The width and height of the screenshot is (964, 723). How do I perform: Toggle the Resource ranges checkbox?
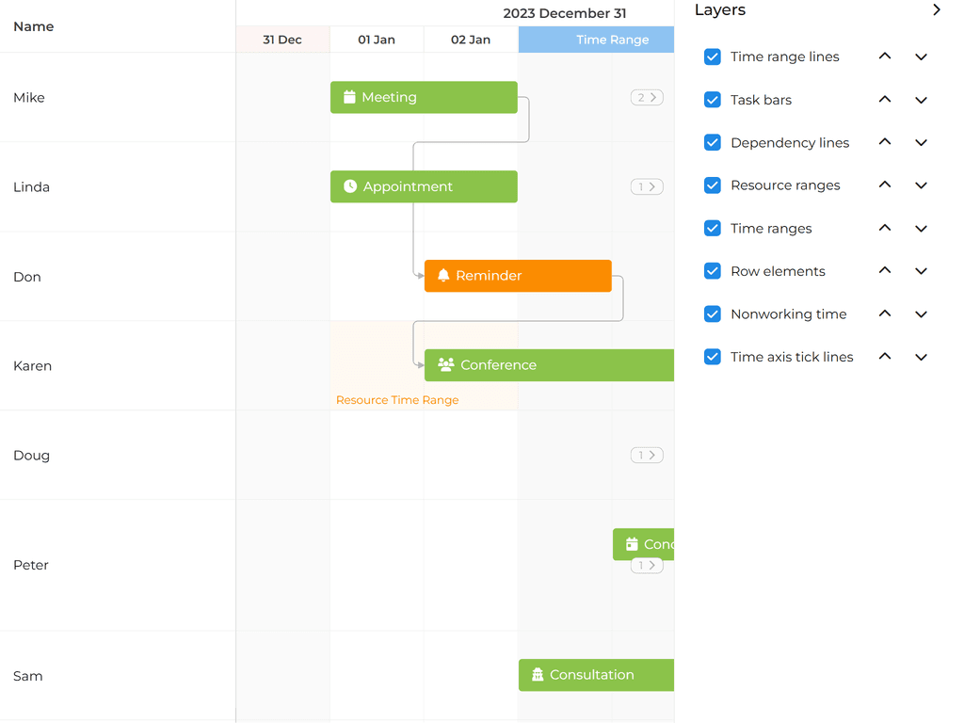pyautogui.click(x=713, y=185)
